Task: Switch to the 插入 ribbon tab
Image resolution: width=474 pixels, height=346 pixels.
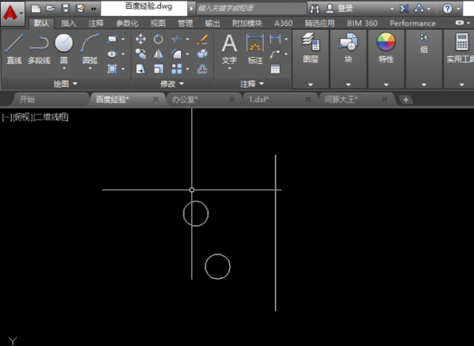Action: coord(68,23)
